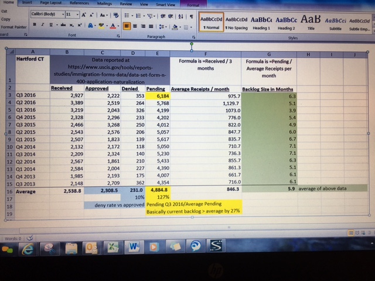Switch to the Page Layout tab
The image size is (375, 281).
click(x=53, y=3)
